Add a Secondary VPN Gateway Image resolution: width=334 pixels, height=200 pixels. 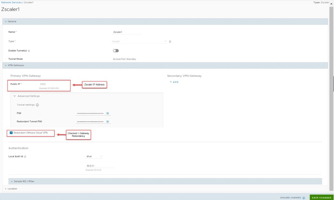[x=174, y=82]
